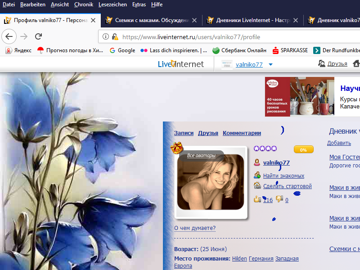The image size is (360, 270).
Task: Open the Ansicht menu
Action: click(x=60, y=4)
